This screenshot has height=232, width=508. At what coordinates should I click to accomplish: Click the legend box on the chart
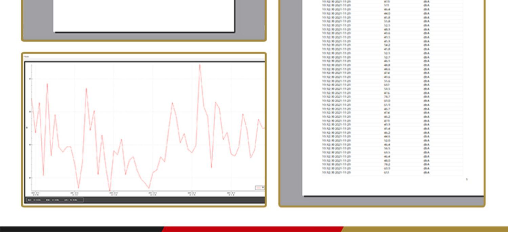pyautogui.click(x=259, y=188)
